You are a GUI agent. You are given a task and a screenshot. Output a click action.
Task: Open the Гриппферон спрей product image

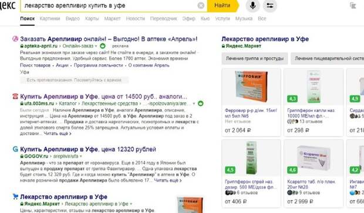251,158
